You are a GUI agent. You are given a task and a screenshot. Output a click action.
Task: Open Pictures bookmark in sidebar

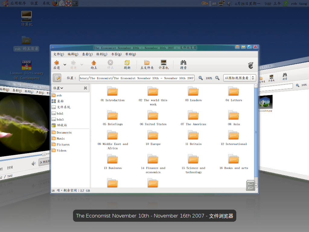(60, 144)
